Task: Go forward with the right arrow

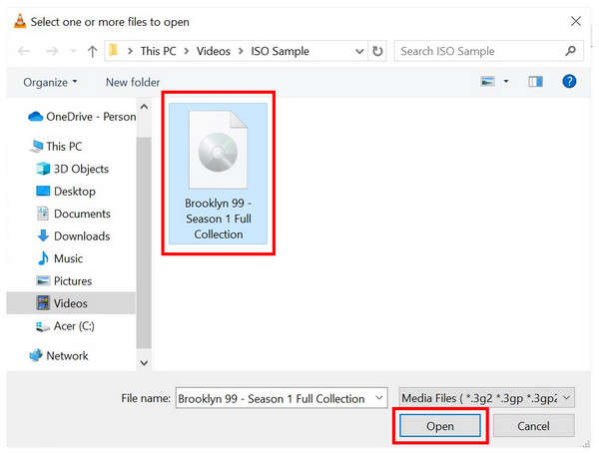Action: (x=52, y=51)
